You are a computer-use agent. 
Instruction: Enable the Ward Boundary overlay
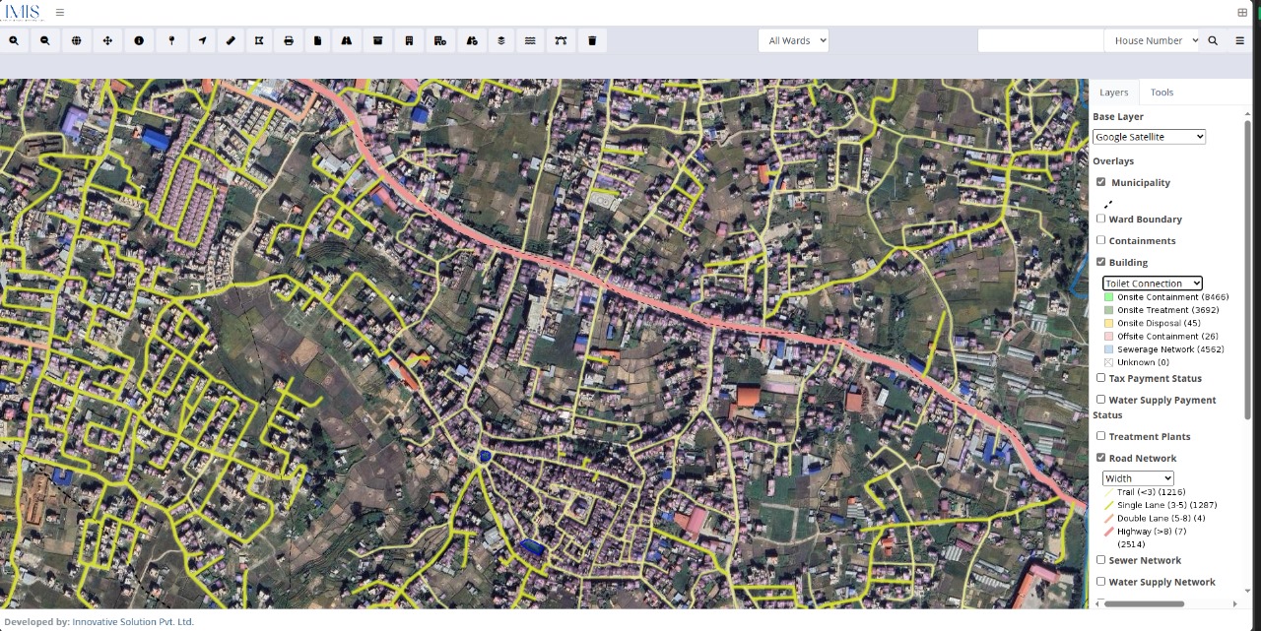[1100, 219]
